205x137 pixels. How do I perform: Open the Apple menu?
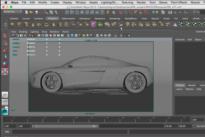(x=6, y=2)
